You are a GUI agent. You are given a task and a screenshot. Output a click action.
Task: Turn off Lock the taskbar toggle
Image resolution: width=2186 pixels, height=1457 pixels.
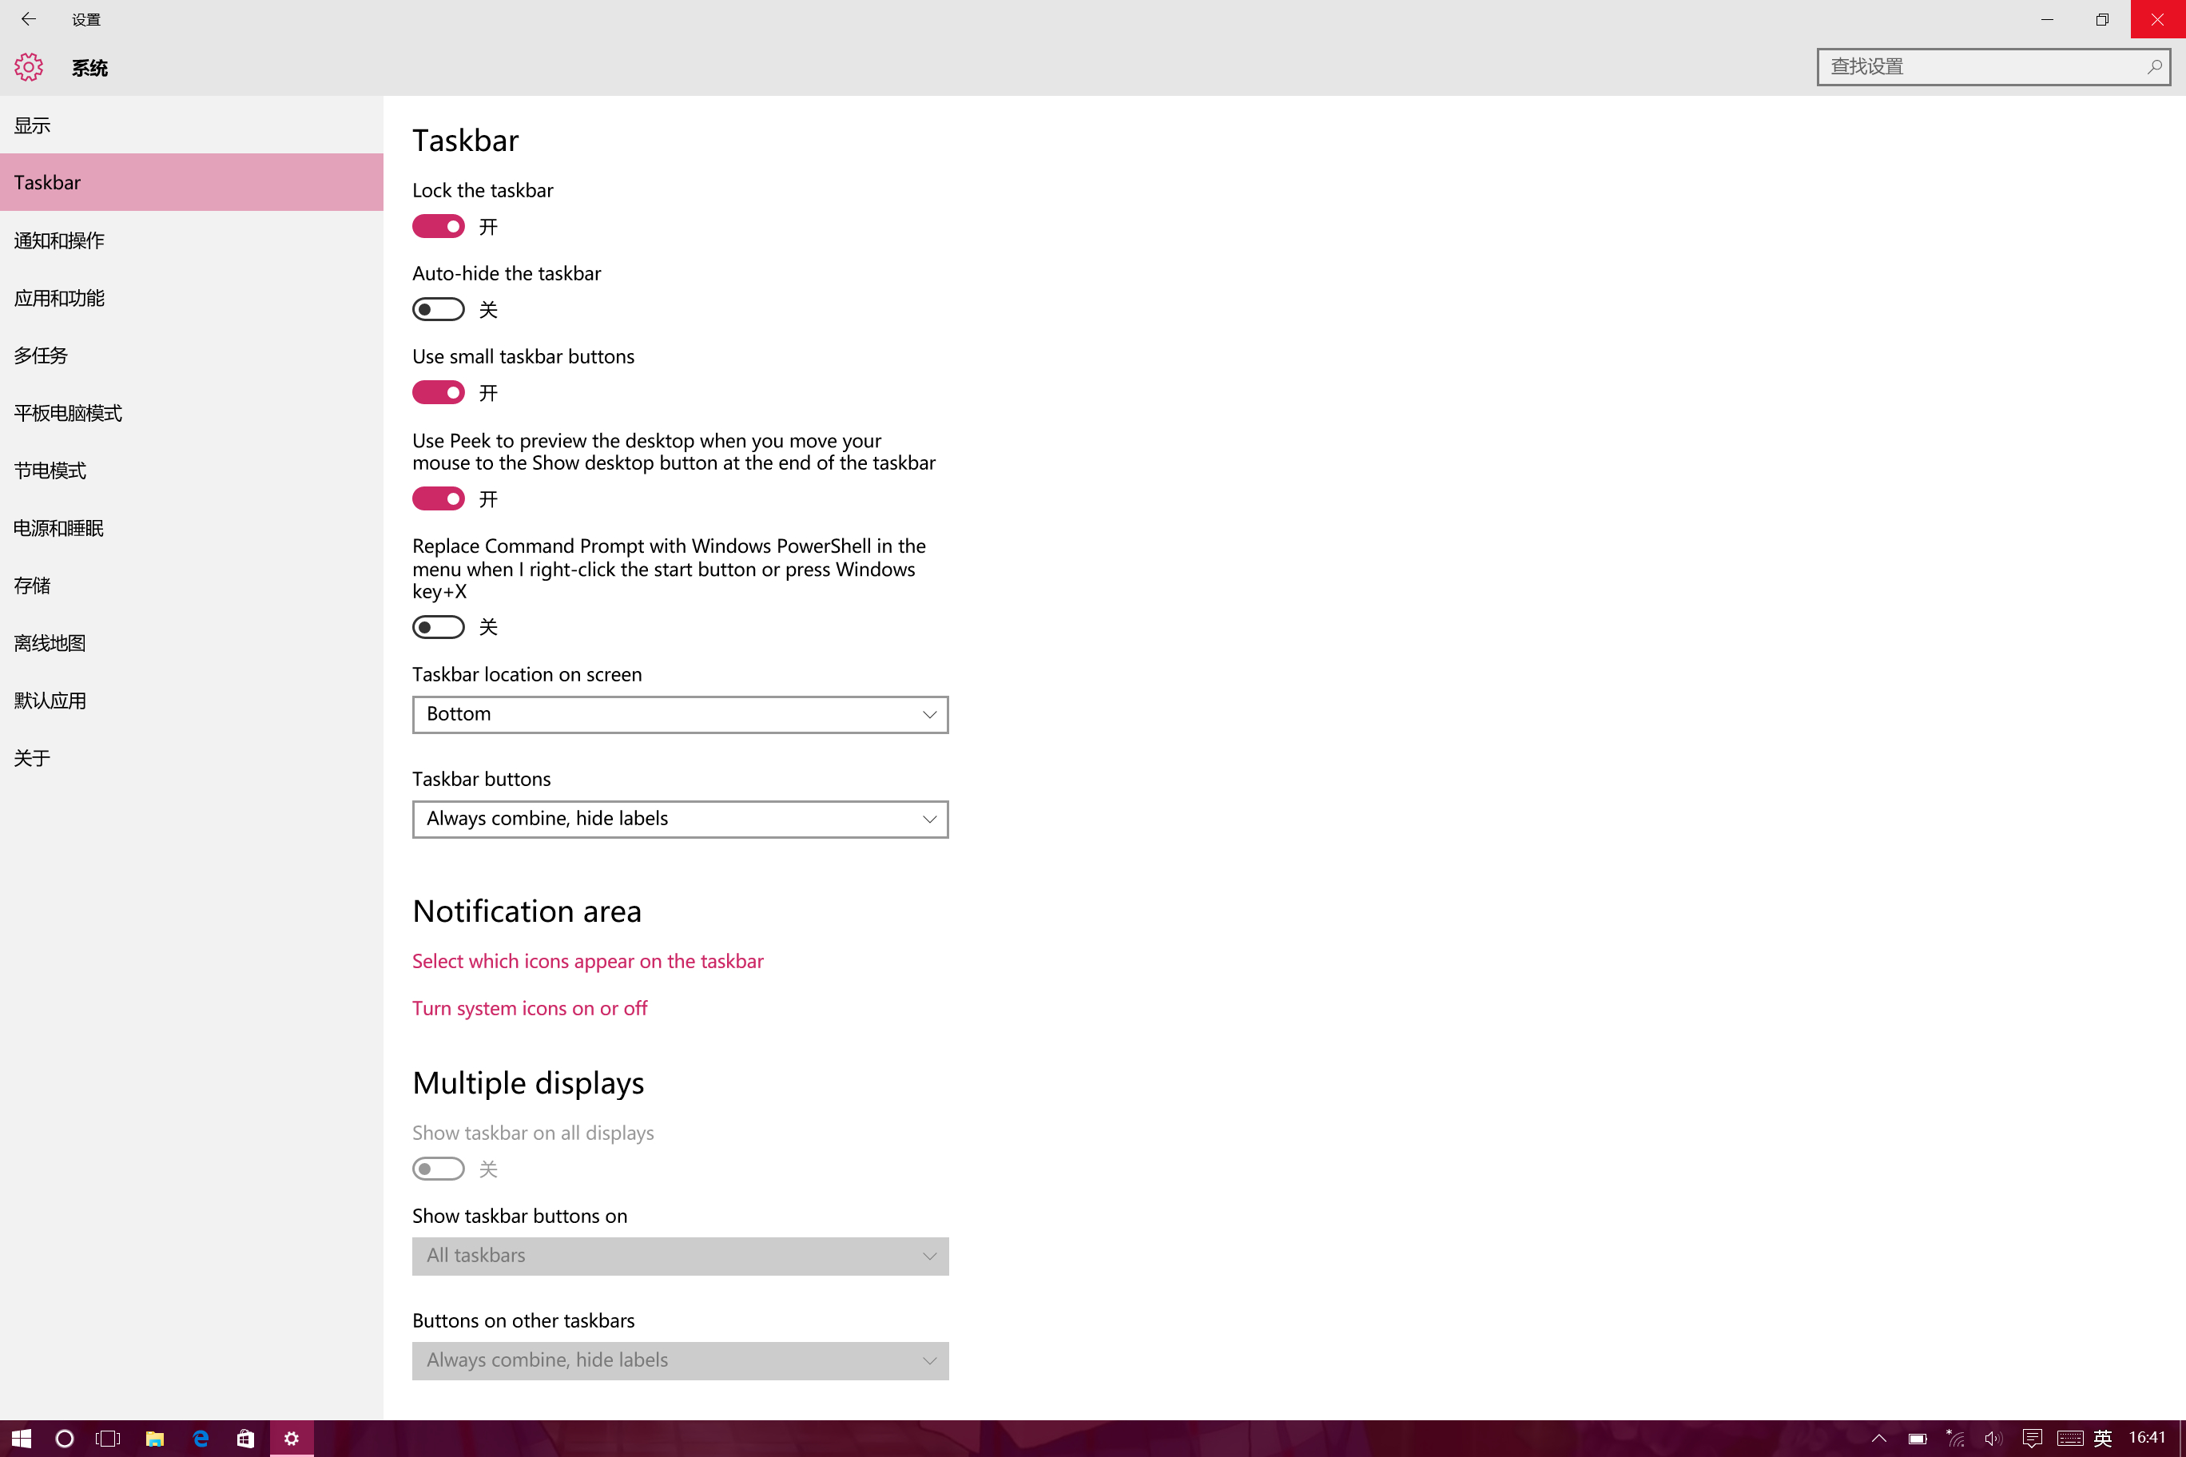[438, 227]
